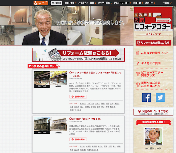Click shopping cart icon for 関連グッズ
The height and width of the screenshot is (153, 176).
(138, 74)
